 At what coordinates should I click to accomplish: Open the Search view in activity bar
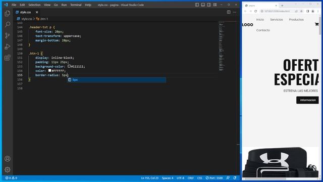[x=8, y=24]
